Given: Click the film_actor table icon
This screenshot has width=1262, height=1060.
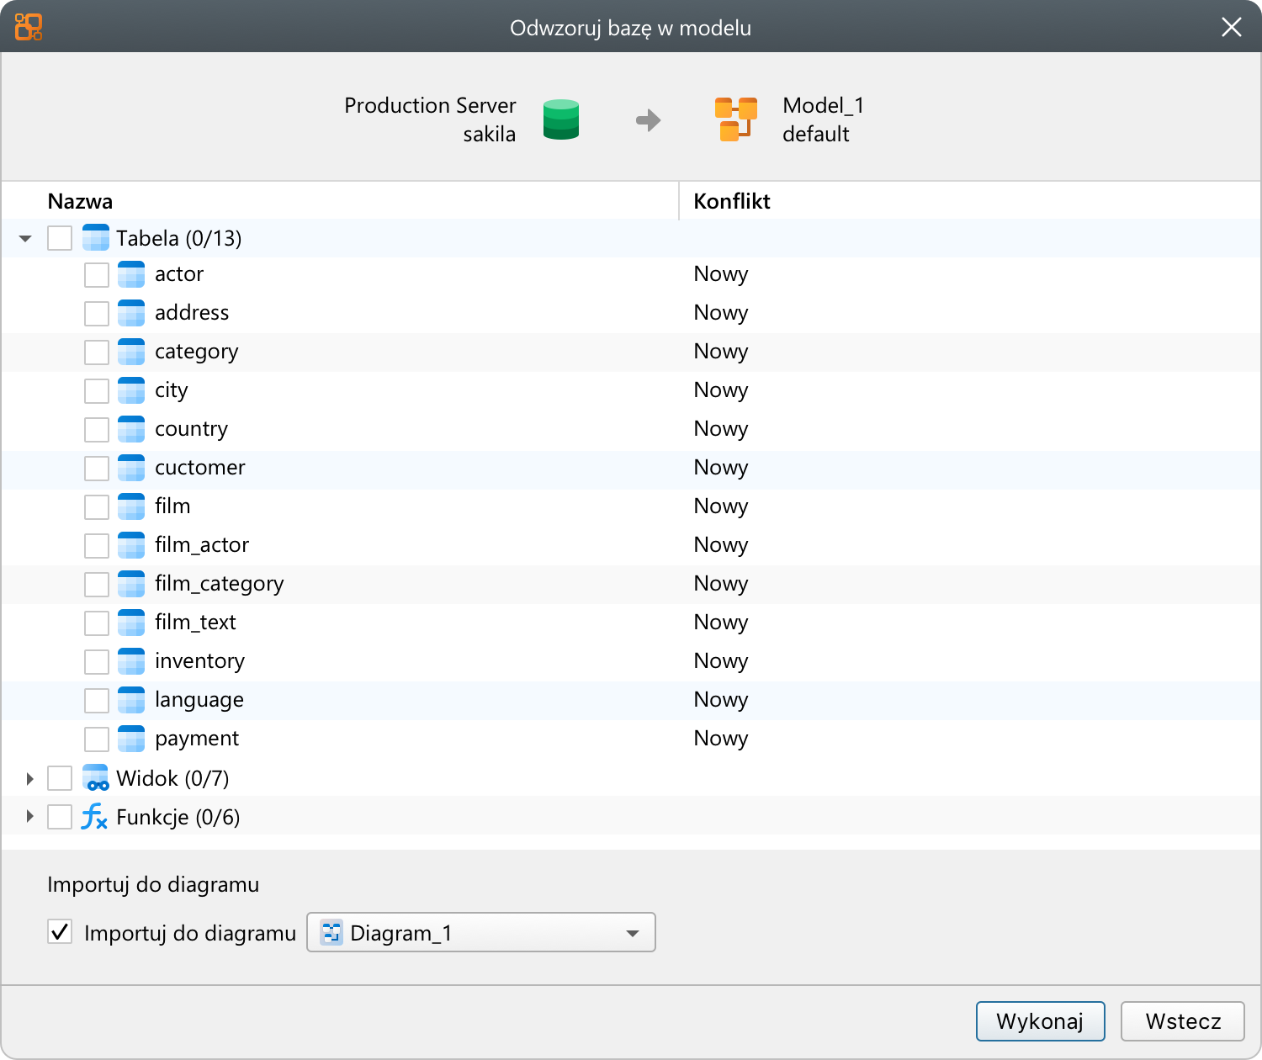Looking at the screenshot, I should coord(131,545).
